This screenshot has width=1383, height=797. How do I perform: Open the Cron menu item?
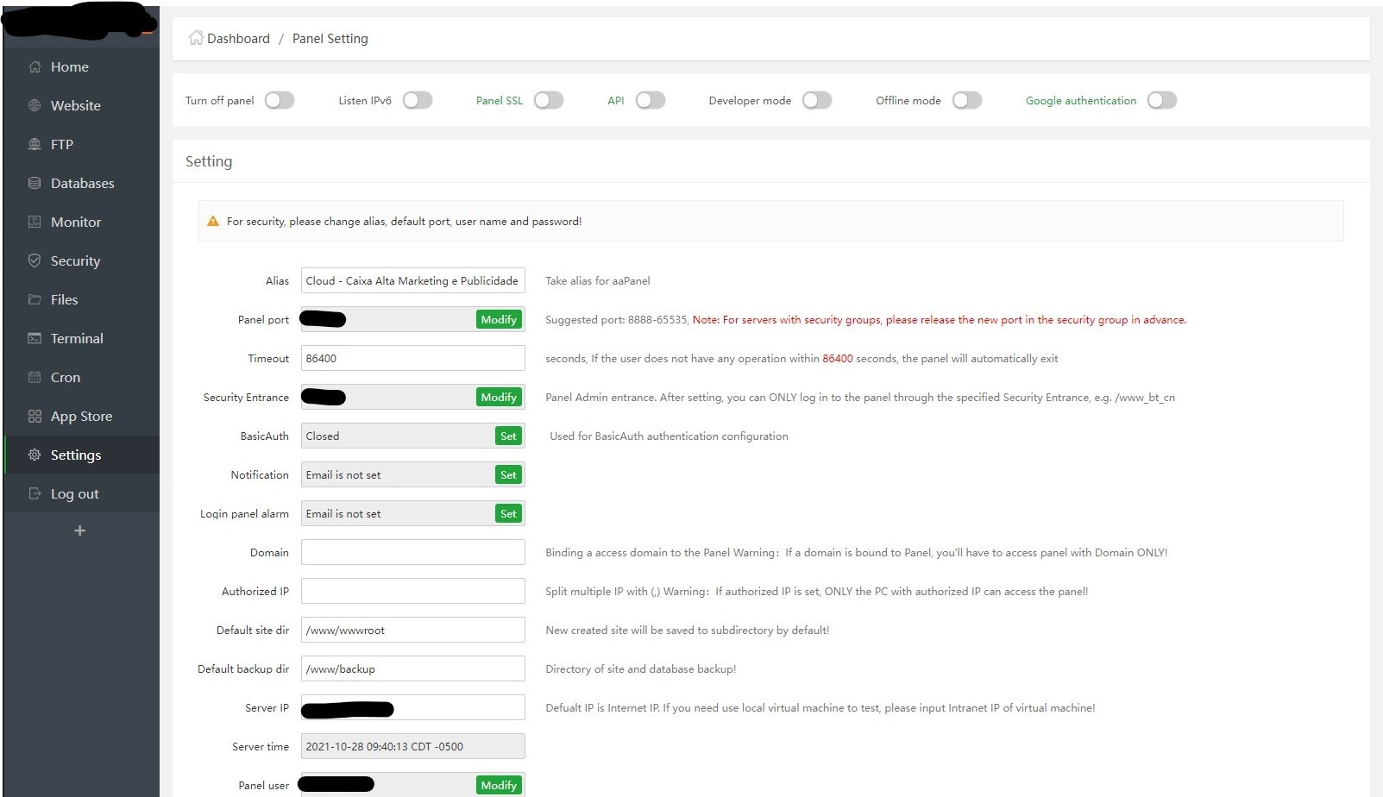tap(82, 377)
